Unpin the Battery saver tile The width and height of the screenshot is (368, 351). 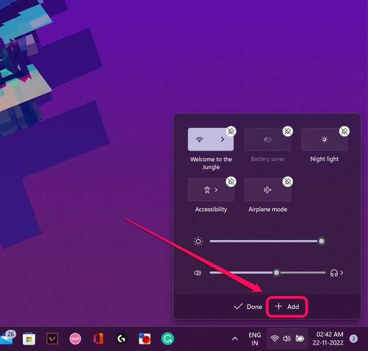[x=288, y=132]
